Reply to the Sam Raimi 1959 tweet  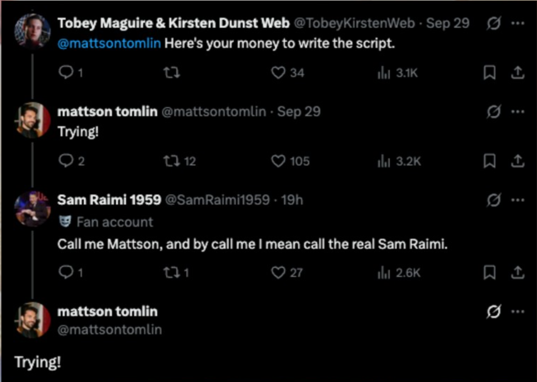[x=66, y=272]
